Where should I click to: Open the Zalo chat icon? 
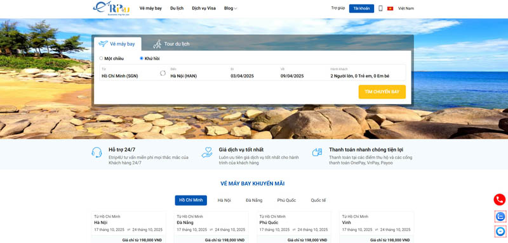(x=500, y=216)
